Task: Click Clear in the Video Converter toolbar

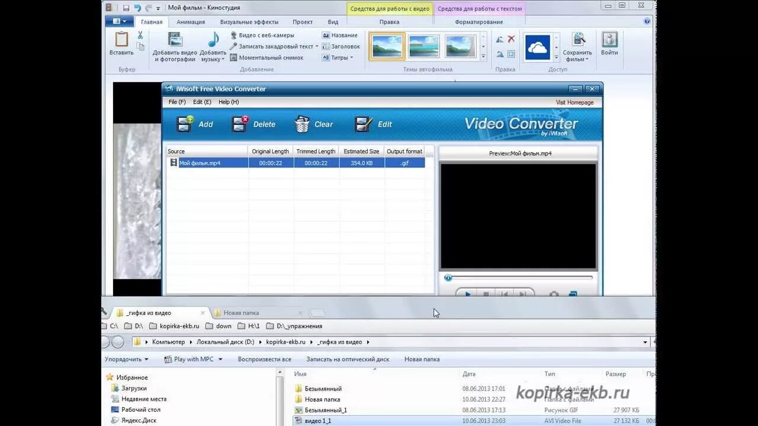Action: 313,124
